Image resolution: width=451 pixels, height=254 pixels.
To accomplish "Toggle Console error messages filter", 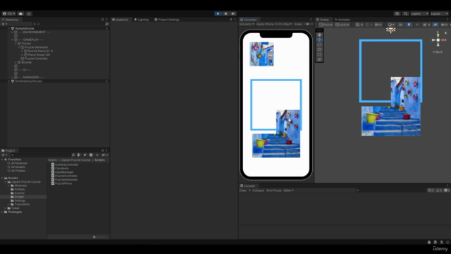I will [446, 190].
